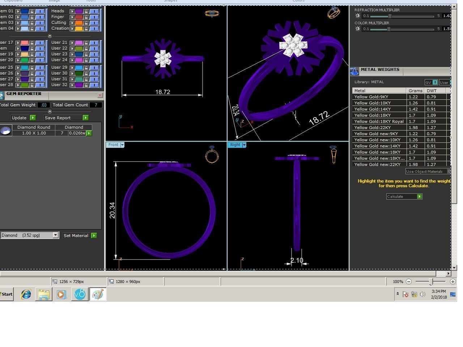Toggle the User 31 layer on/off switch

pos(94,79)
